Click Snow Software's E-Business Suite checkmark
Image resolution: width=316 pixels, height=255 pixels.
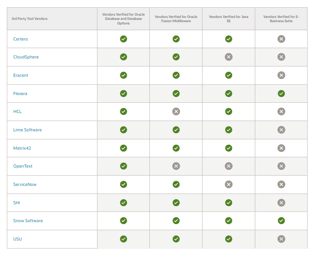[x=281, y=221]
